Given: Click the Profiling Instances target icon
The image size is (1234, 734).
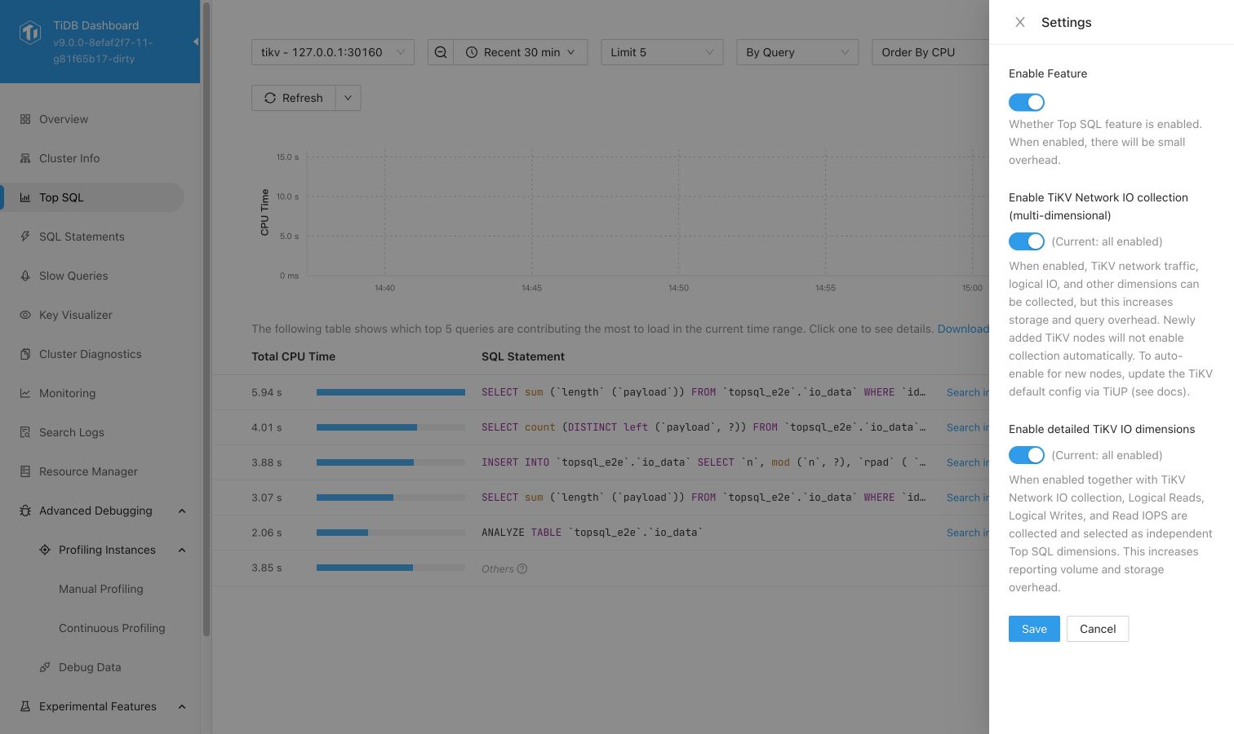Looking at the screenshot, I should (x=45, y=550).
